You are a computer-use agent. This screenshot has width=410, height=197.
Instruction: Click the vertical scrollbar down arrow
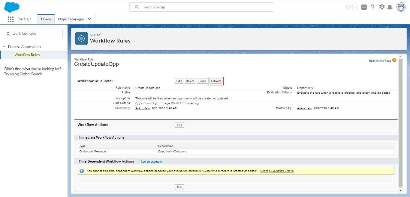pyautogui.click(x=400, y=190)
